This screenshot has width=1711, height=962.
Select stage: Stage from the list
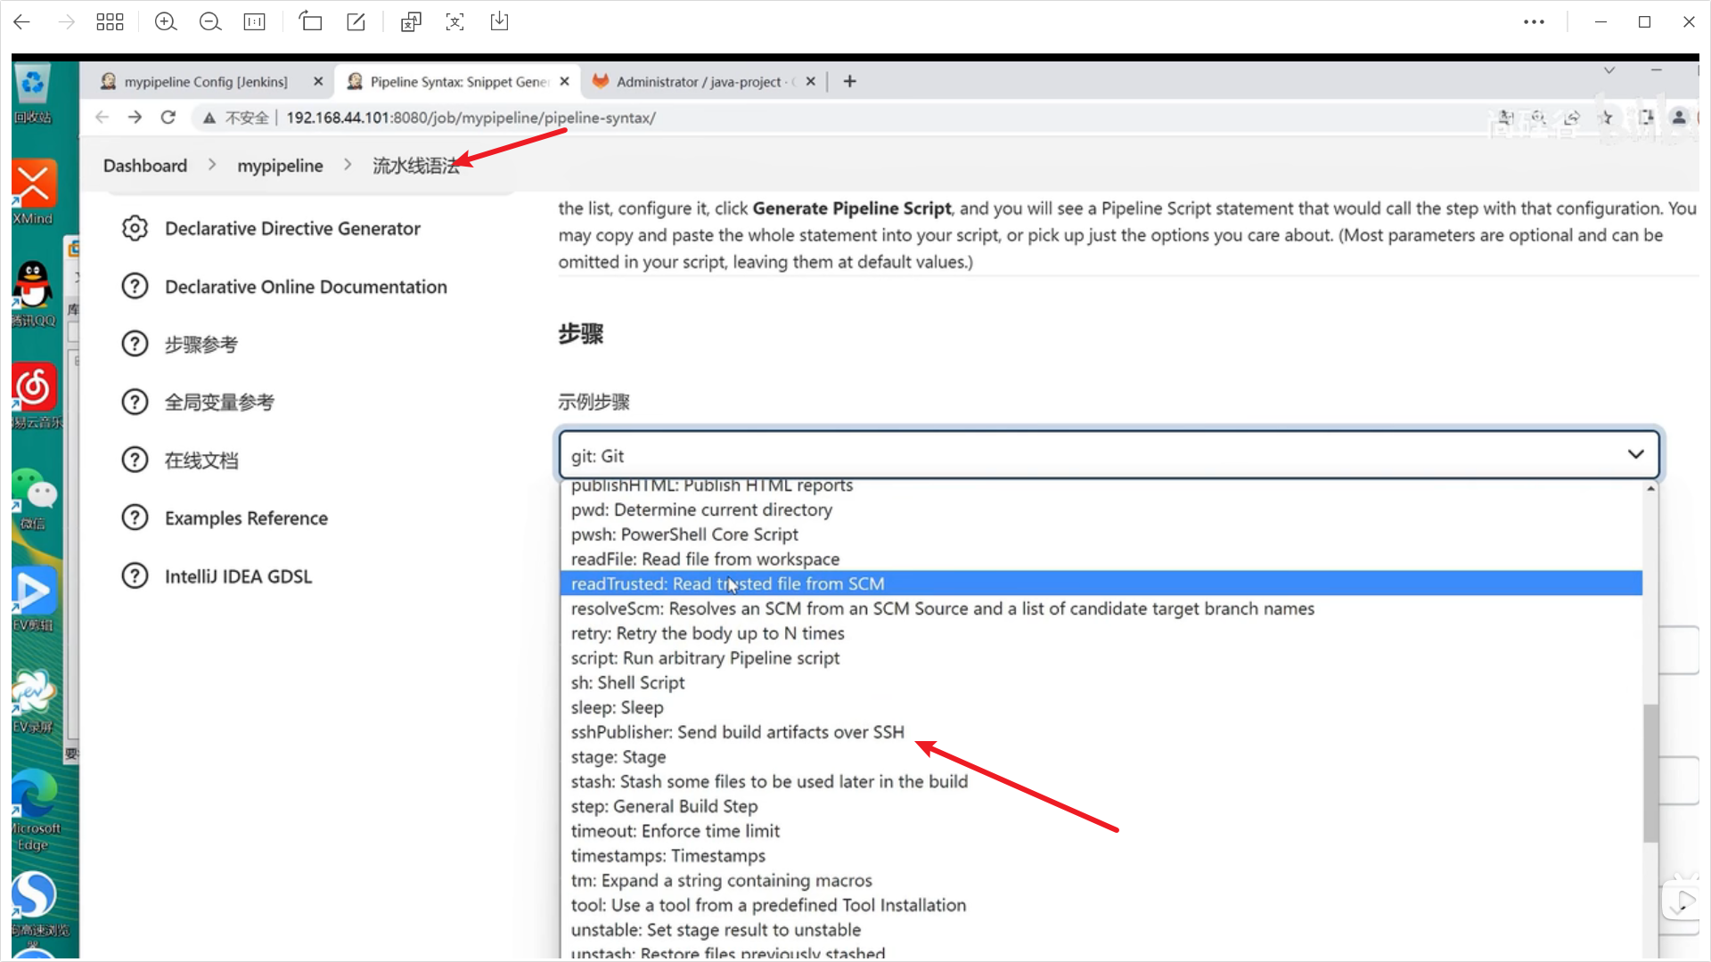pos(618,757)
